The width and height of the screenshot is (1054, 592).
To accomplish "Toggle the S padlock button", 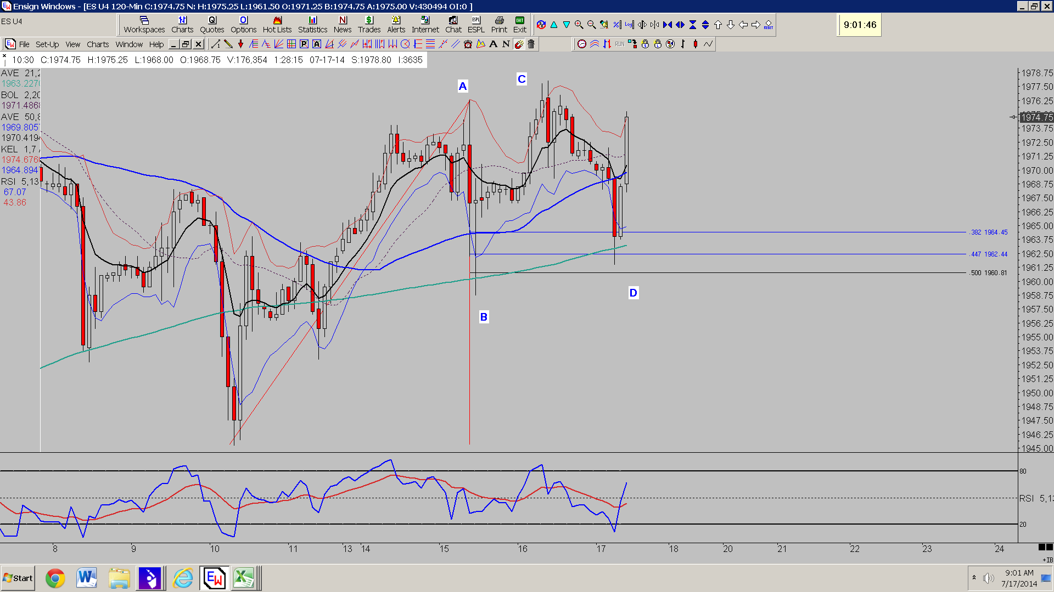I will click(x=645, y=44).
